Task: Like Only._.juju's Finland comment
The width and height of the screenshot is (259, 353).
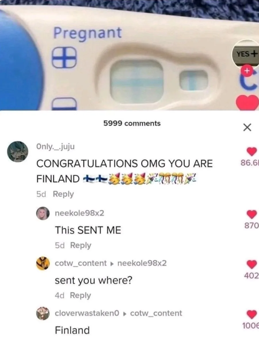Action: (252, 151)
